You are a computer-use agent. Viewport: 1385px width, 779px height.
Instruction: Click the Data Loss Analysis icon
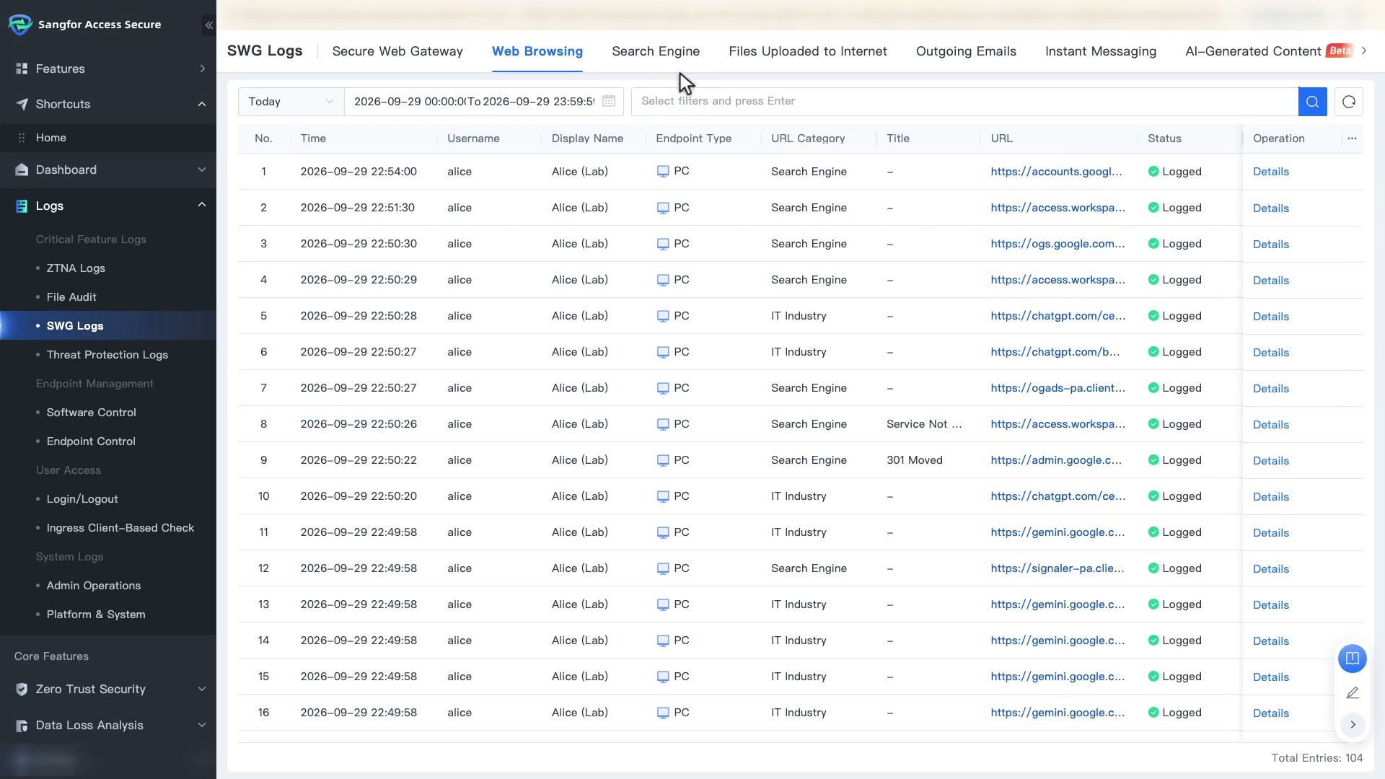(x=22, y=725)
